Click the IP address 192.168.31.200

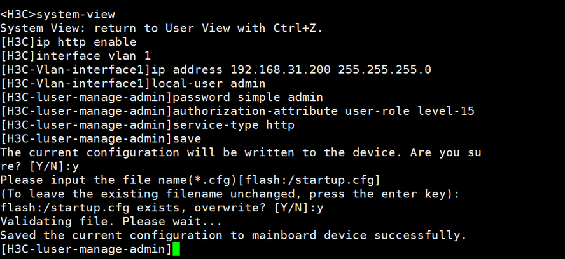tap(281, 69)
